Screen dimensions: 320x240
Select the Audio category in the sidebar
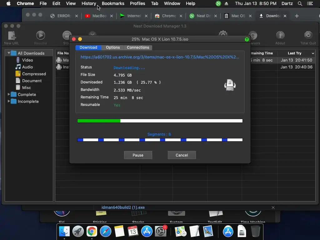27,67
